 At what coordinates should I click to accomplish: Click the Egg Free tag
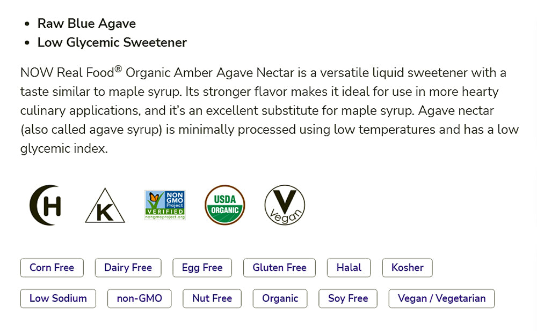(x=202, y=268)
